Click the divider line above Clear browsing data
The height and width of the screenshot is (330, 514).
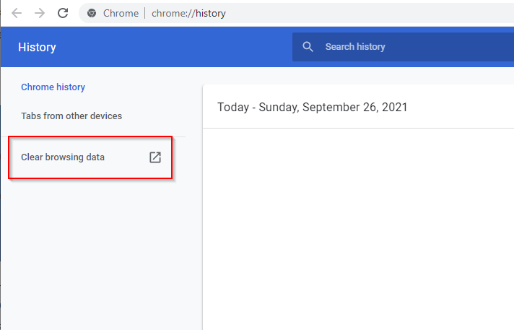click(x=97, y=136)
